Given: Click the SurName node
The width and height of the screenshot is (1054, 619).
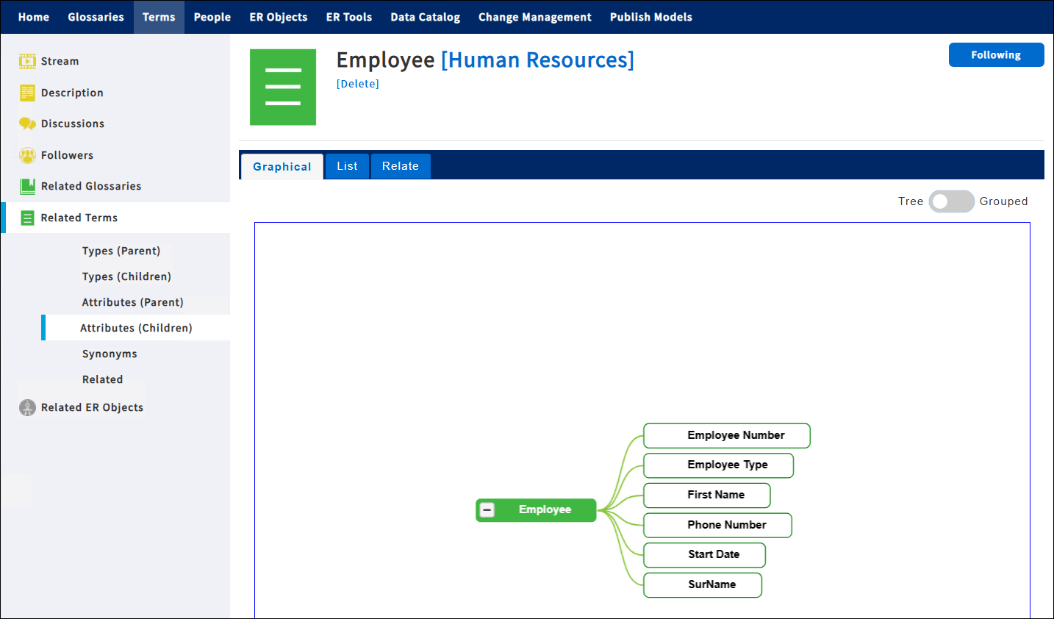Looking at the screenshot, I should point(703,585).
